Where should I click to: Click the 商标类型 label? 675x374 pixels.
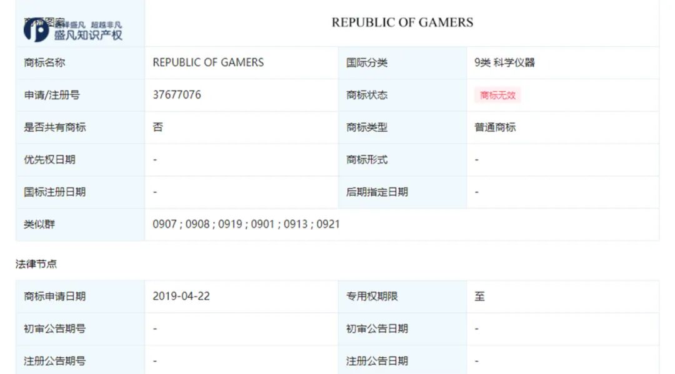click(367, 127)
